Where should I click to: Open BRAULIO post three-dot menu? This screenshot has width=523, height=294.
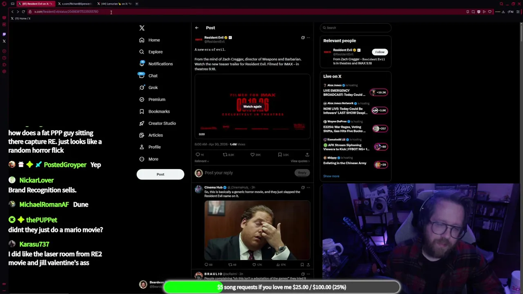(308, 274)
